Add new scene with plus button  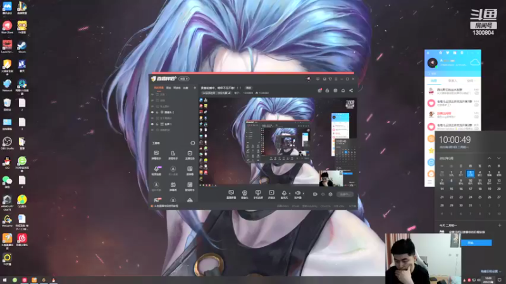(x=195, y=88)
